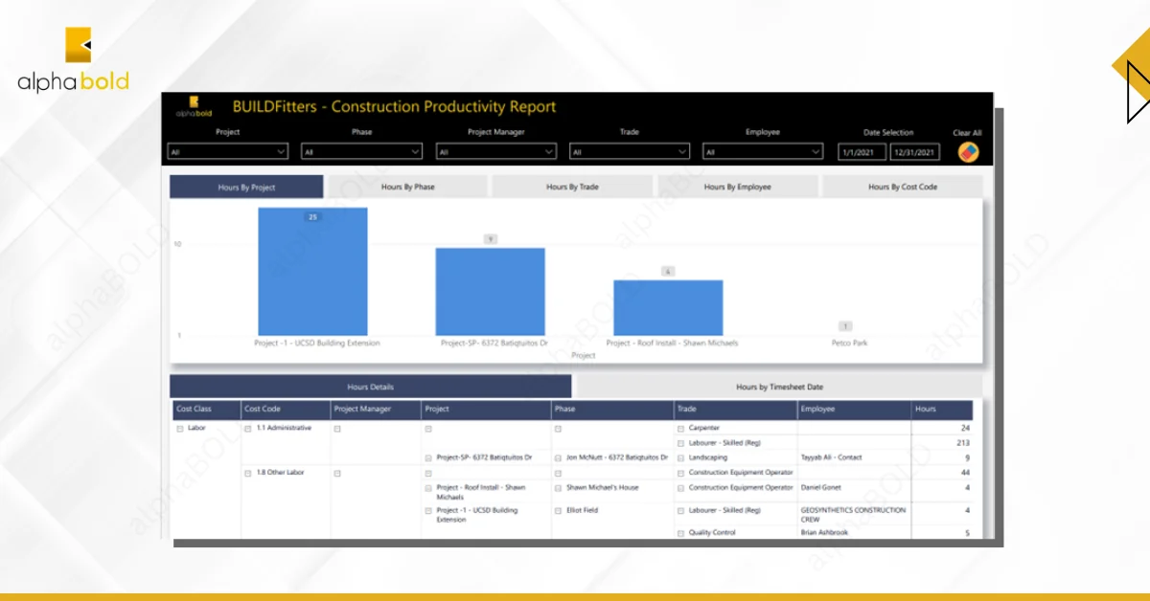The width and height of the screenshot is (1150, 601).
Task: Click the 44 hours value
Action: point(965,473)
